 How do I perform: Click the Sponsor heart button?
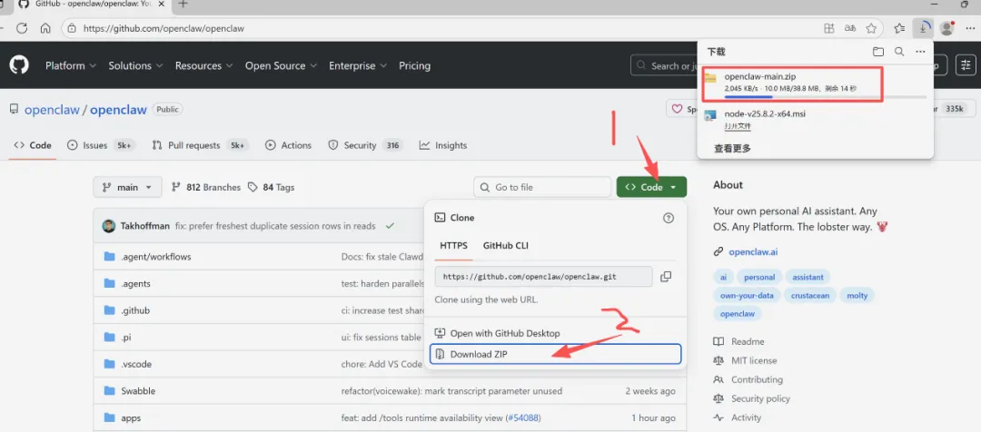pos(681,109)
